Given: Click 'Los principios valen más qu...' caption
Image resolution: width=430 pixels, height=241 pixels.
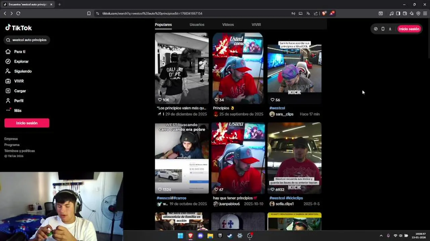Looking at the screenshot, I should tap(181, 108).
